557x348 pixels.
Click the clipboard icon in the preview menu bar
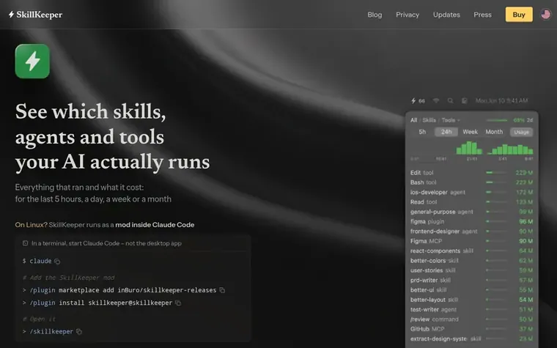coord(464,101)
